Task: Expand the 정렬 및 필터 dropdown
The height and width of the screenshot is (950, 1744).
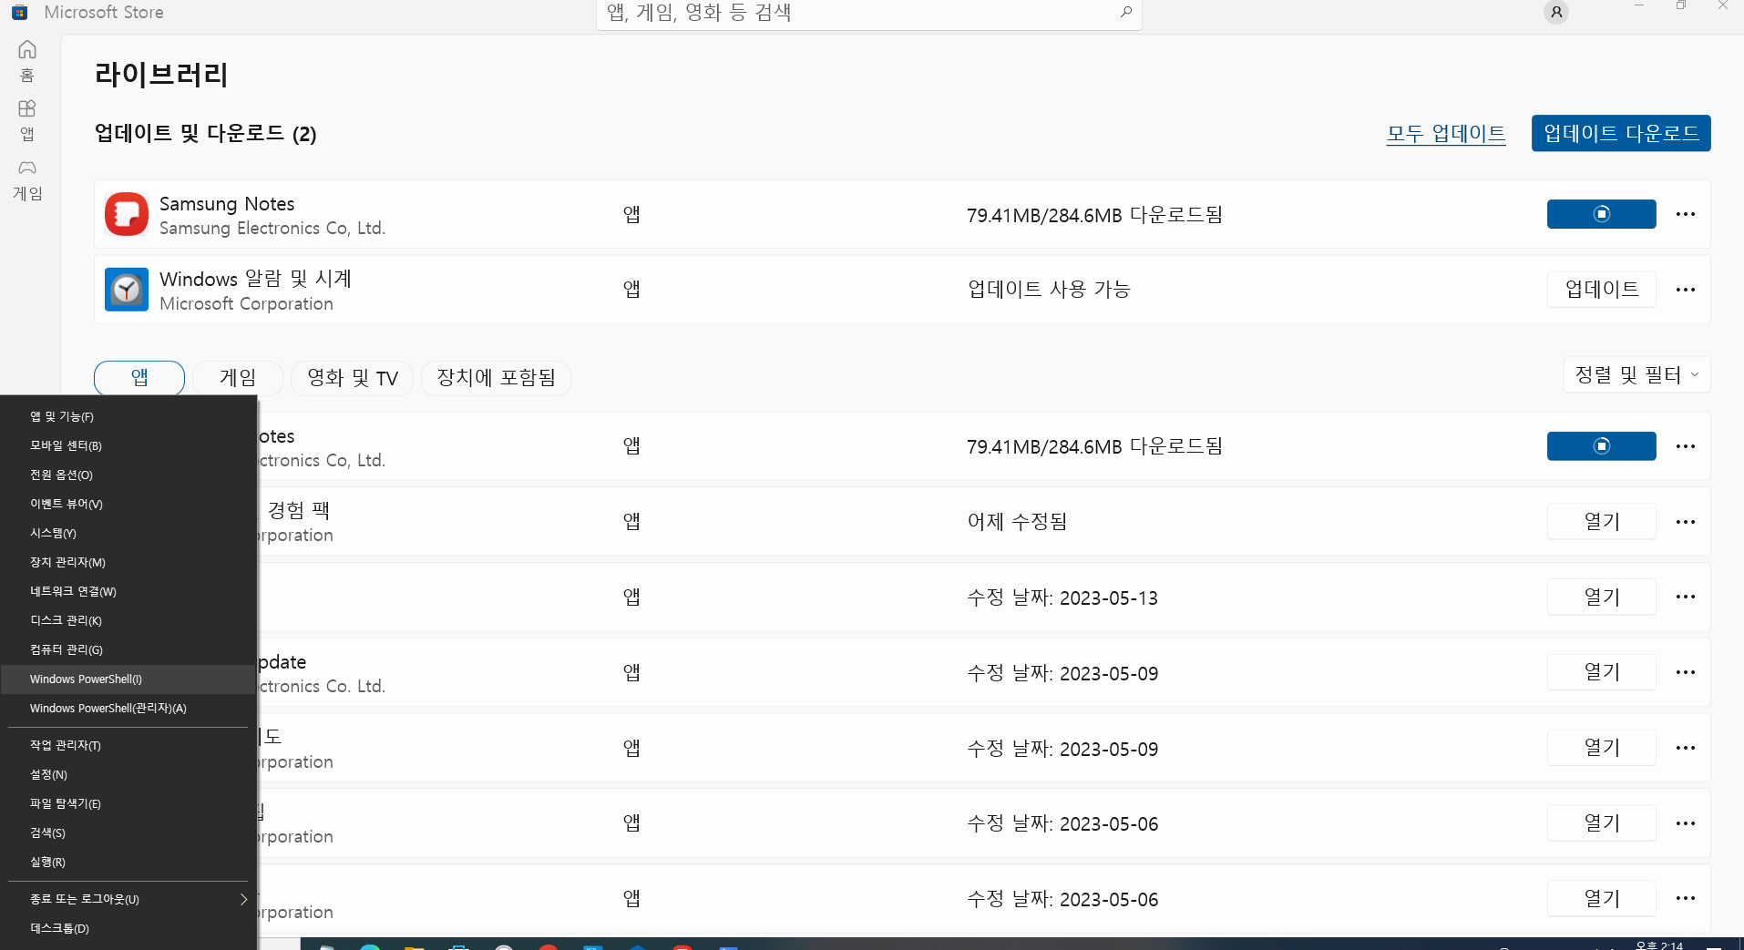Action: [x=1636, y=375]
